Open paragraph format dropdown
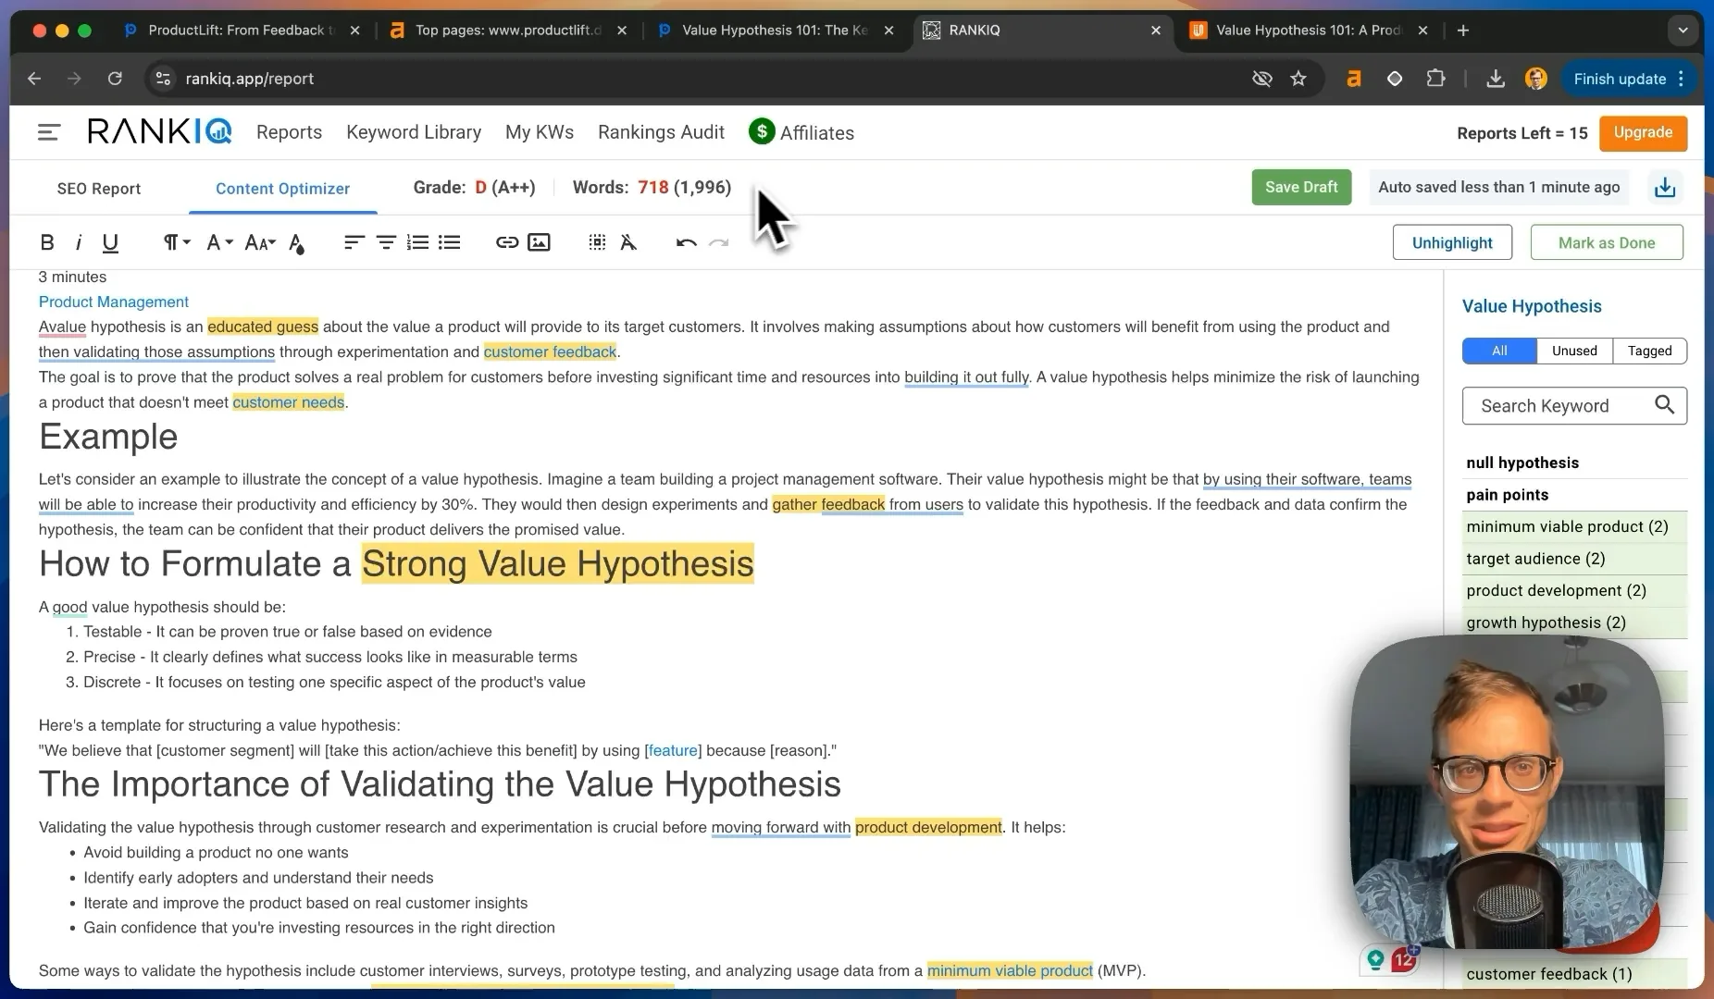 pyautogui.click(x=176, y=242)
